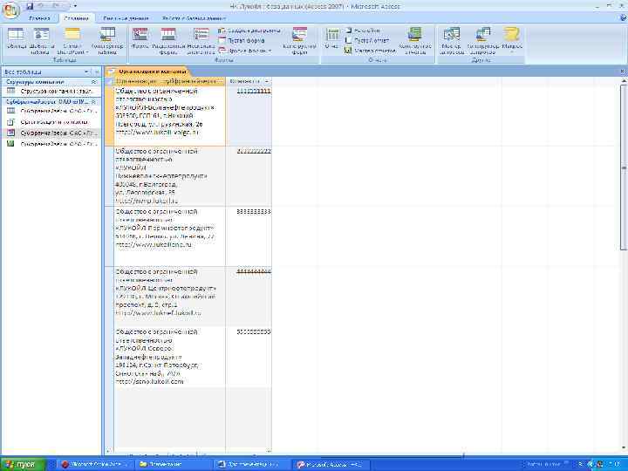This screenshot has height=471, width=628.
Task: Select the highlighted form item in navigation pane
Action: click(x=51, y=133)
